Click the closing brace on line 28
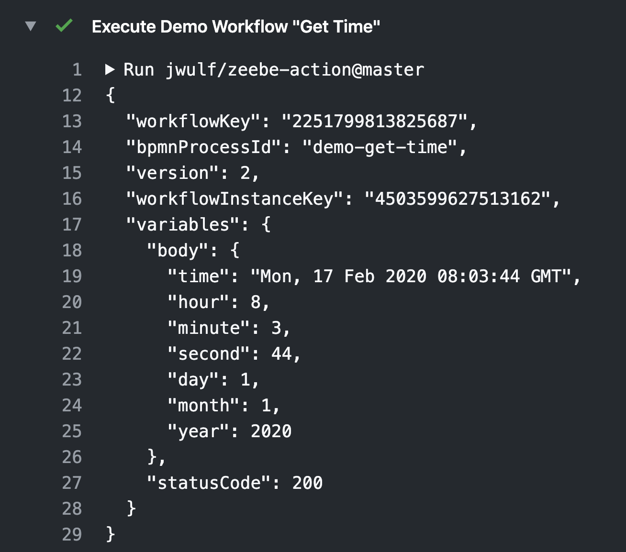The height and width of the screenshot is (552, 626). click(x=131, y=508)
